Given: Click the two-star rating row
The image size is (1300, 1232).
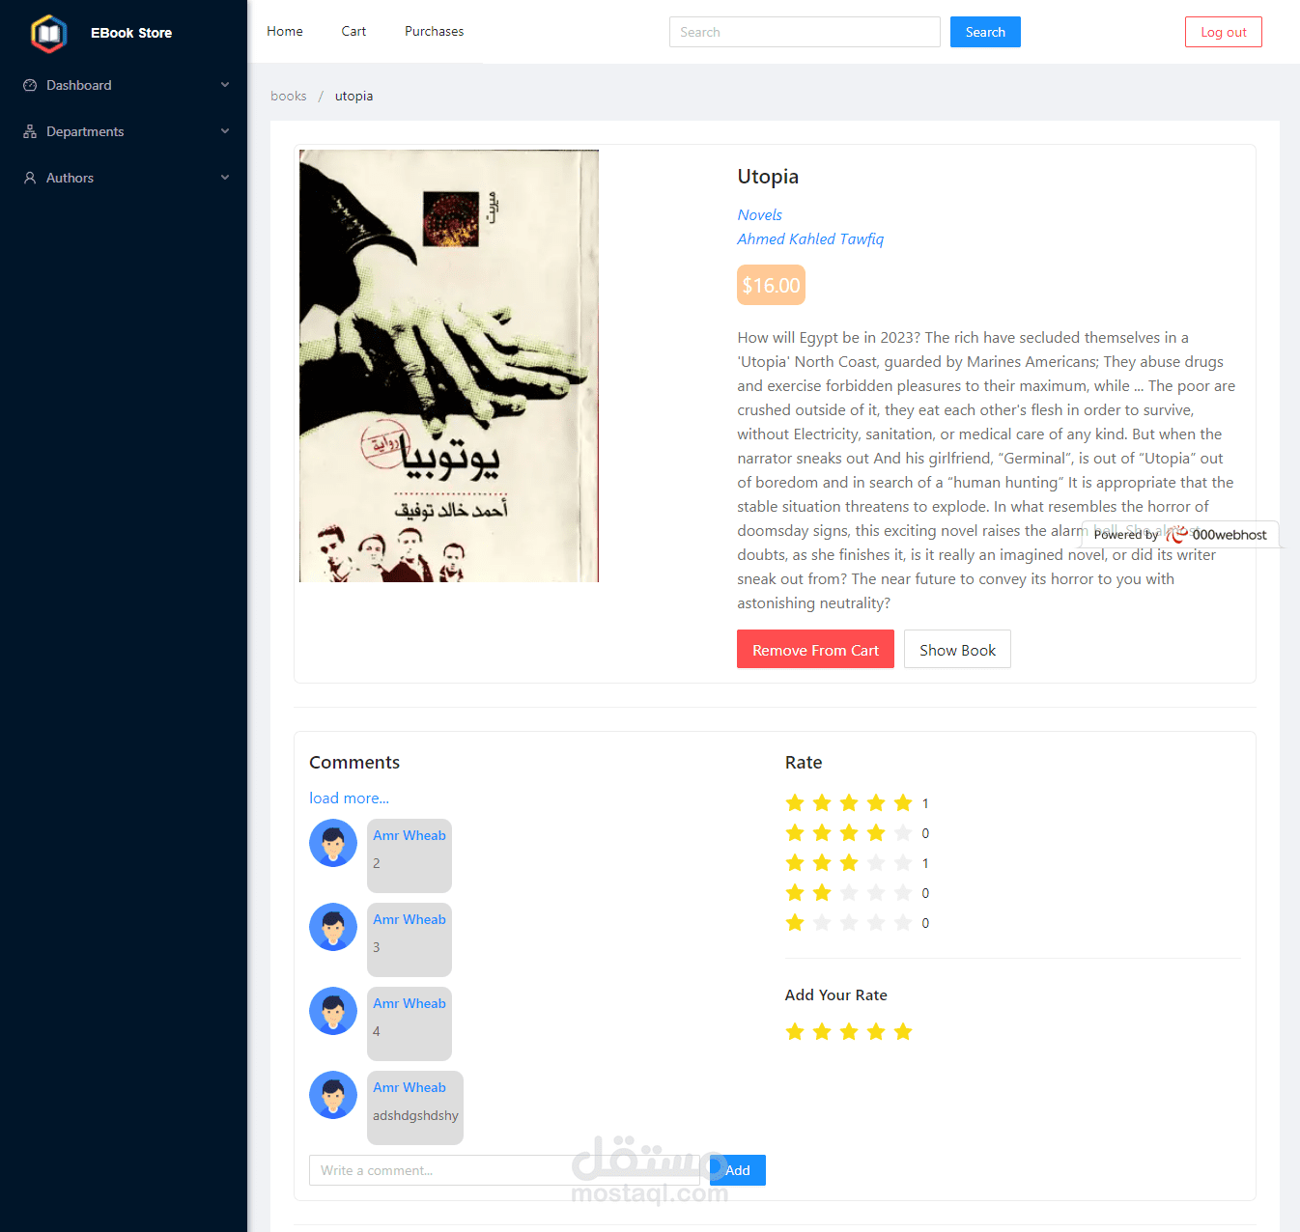Looking at the screenshot, I should pyautogui.click(x=858, y=893).
